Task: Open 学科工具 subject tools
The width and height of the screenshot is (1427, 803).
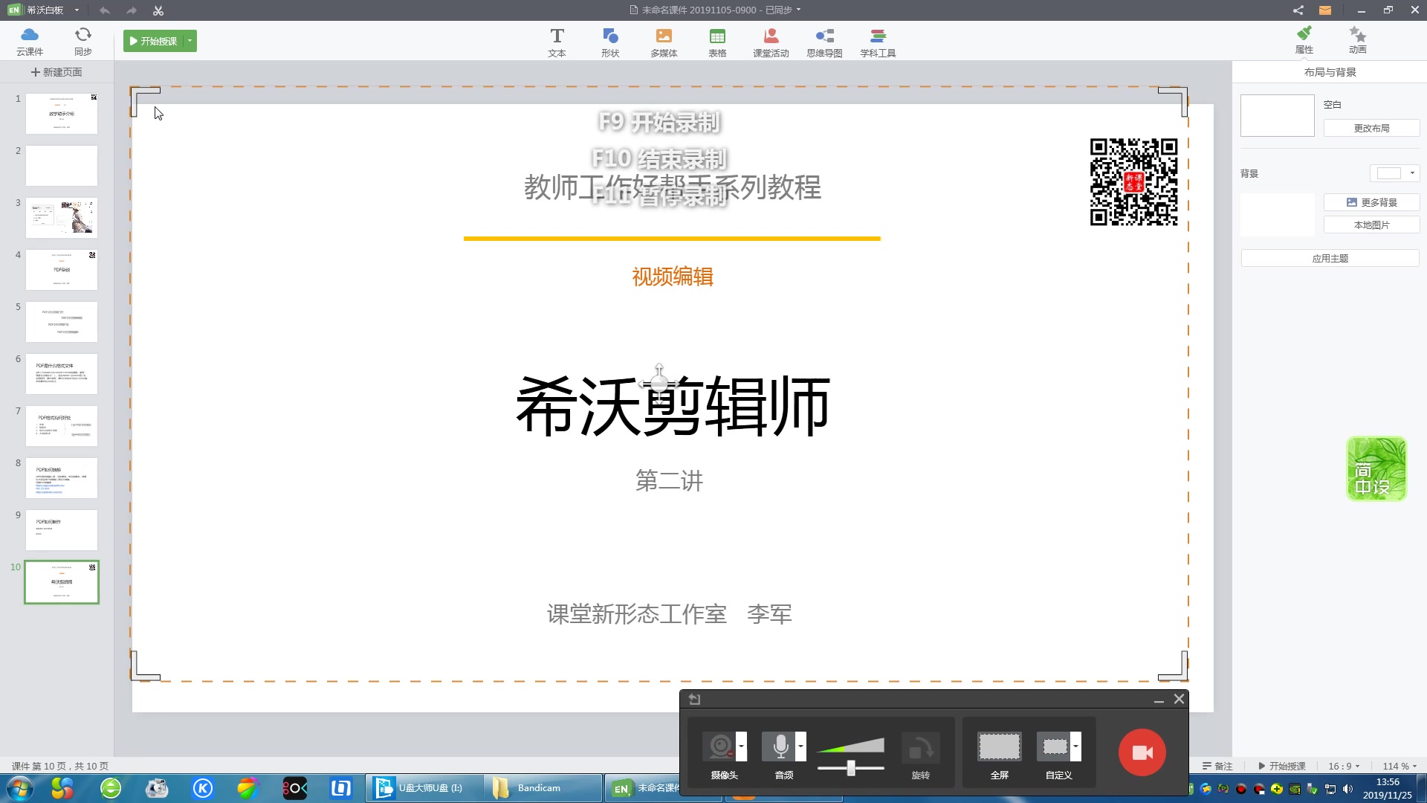Action: click(x=878, y=42)
